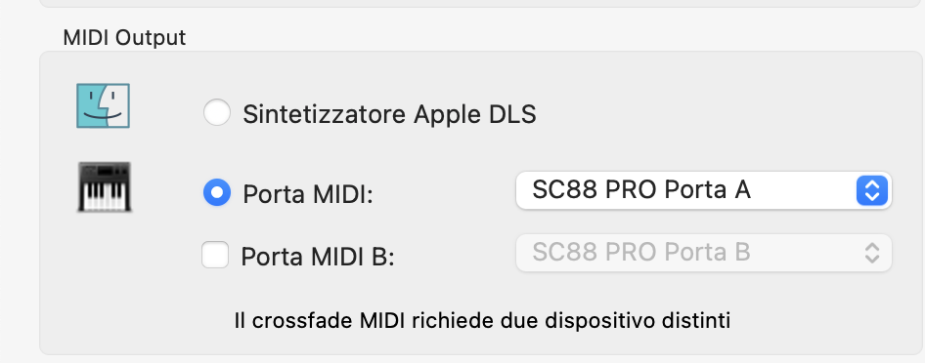Image resolution: width=925 pixels, height=363 pixels.
Task: Click the Porta MIDI: label
Action: [x=308, y=194]
